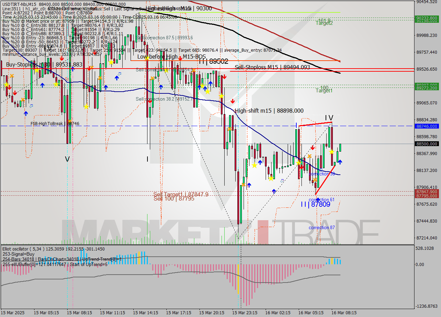
Task: Click the teal diagonal breakout arrow near 15 Mar 11:15
Action: 120,74
